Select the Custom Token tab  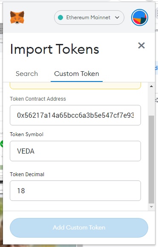coord(77,74)
